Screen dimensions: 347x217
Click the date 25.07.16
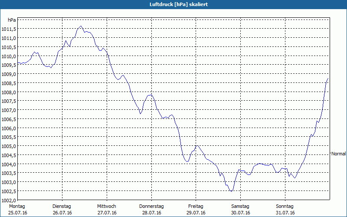tap(18, 213)
